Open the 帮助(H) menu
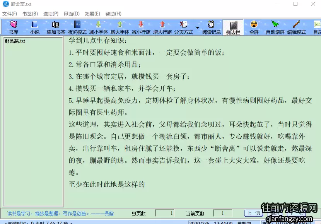Image resolution: width=321 pixels, height=224 pixels. click(x=113, y=14)
